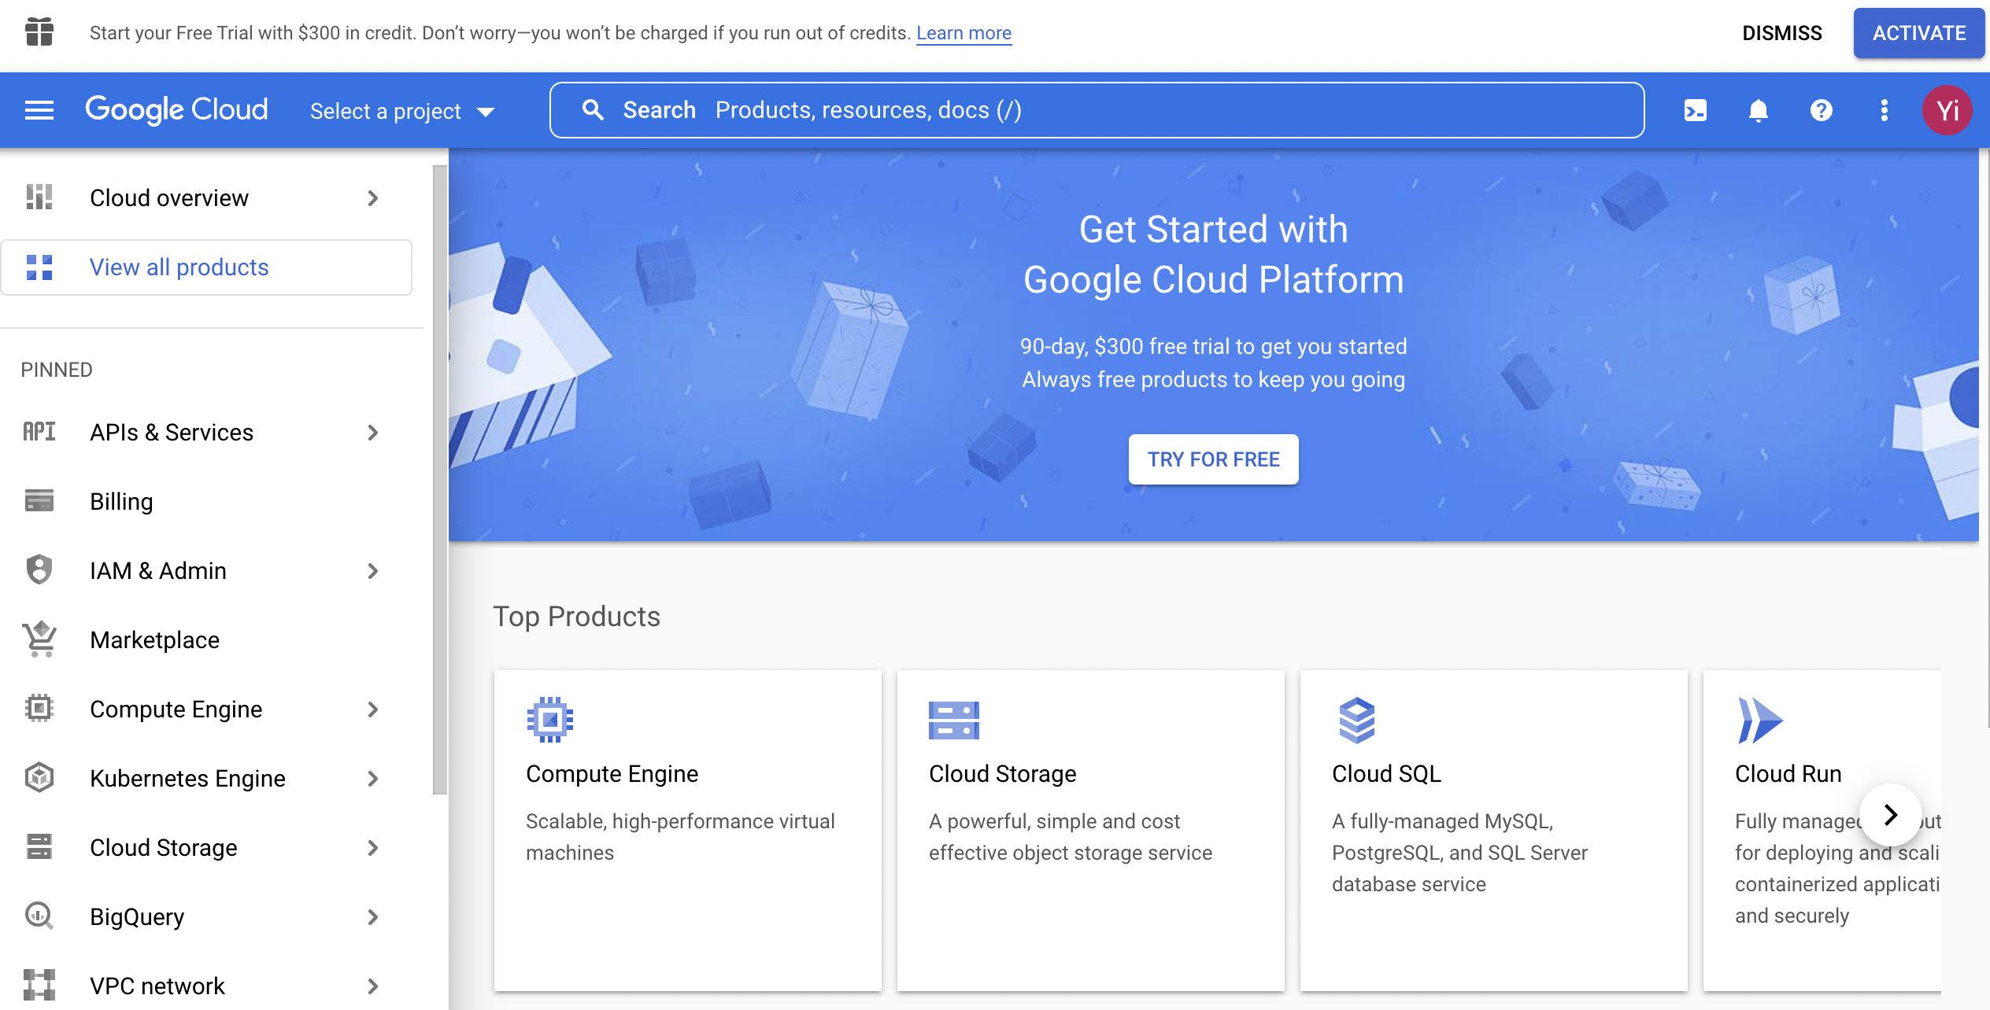Open the Cloud Run product card title
Image resolution: width=1990 pixels, height=1010 pixels.
point(1788,774)
